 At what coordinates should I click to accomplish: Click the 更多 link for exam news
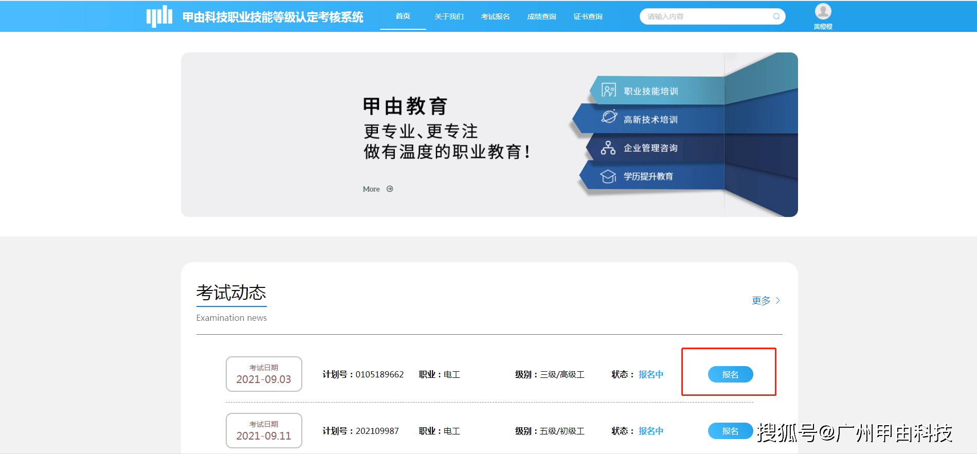click(761, 300)
